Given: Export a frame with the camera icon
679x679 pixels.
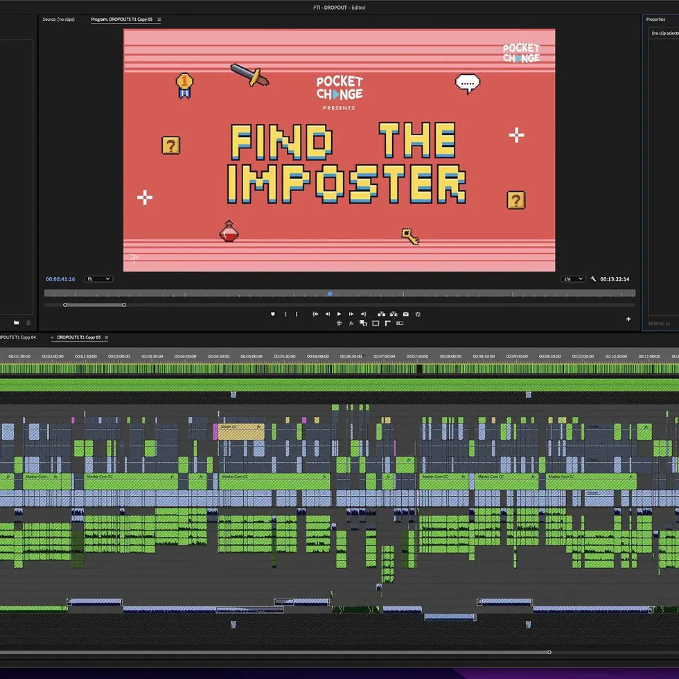Looking at the screenshot, I should 406,314.
